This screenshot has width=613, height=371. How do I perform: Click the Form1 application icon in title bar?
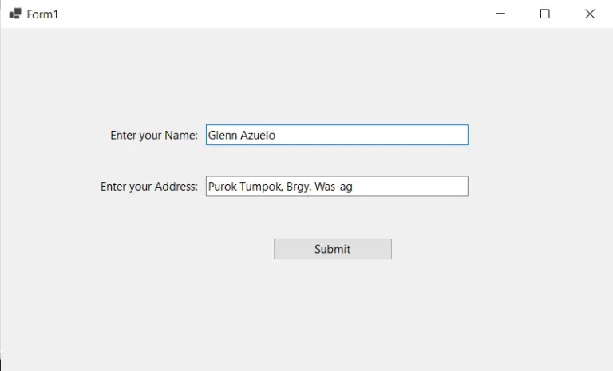coord(14,14)
